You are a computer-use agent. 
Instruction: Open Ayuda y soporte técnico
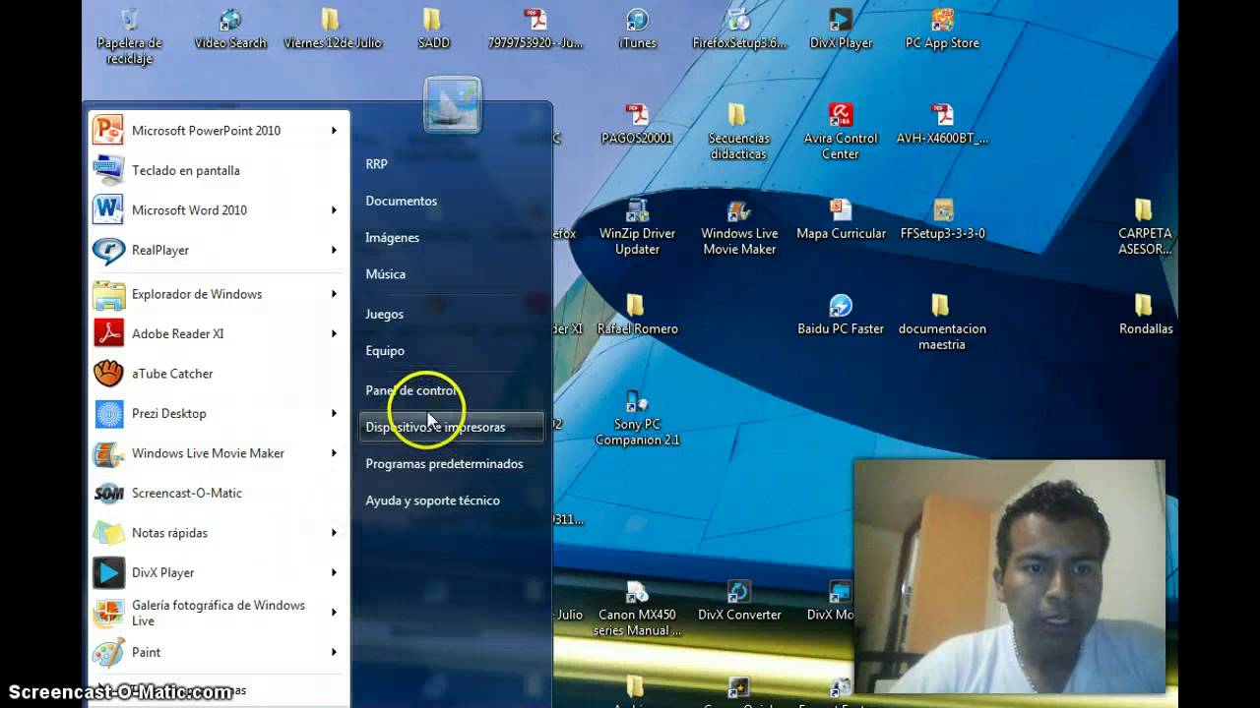(432, 501)
